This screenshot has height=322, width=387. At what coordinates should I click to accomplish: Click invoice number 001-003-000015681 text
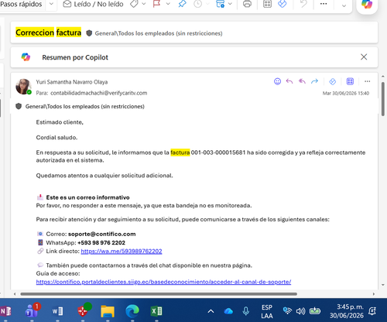[218, 152]
